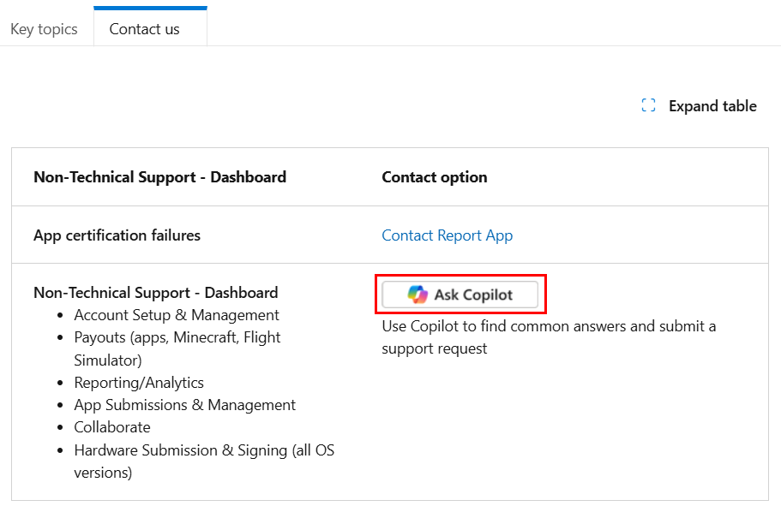Switch to the Key topics tab
Image resolution: width=781 pixels, height=512 pixels.
tap(44, 28)
